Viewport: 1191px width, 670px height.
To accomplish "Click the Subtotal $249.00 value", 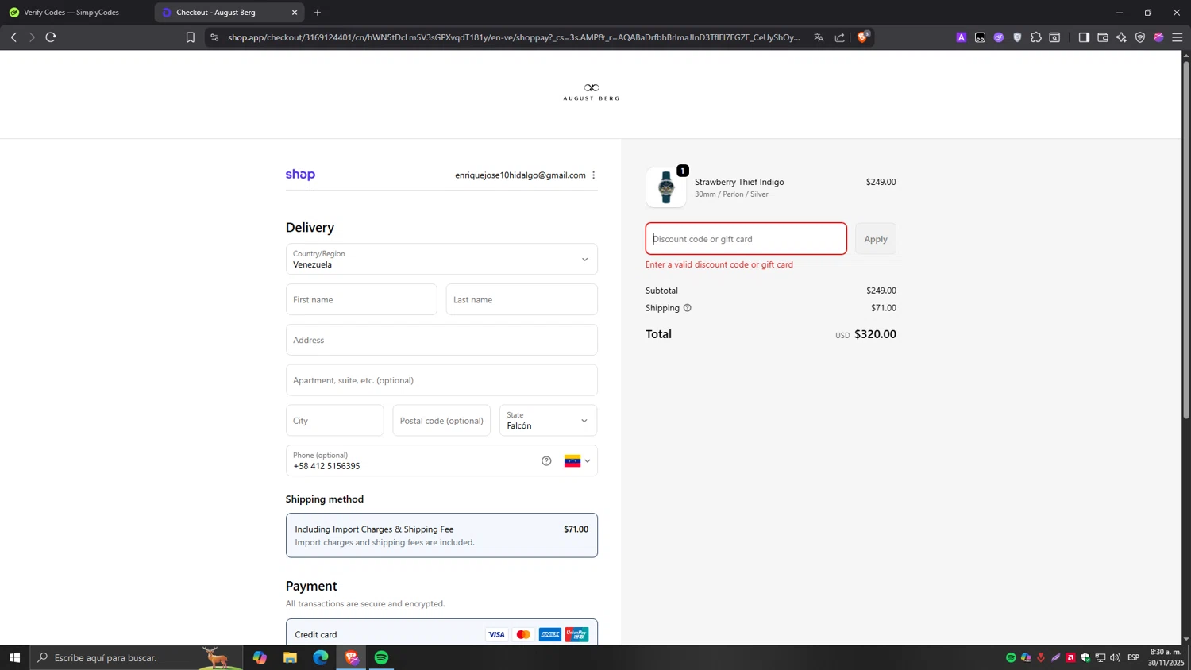I will click(881, 291).
